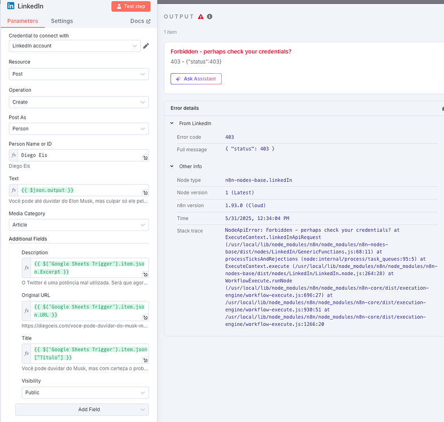Click the pencil icon to edit LinkedIn credential
This screenshot has width=444, height=422.
(x=146, y=46)
